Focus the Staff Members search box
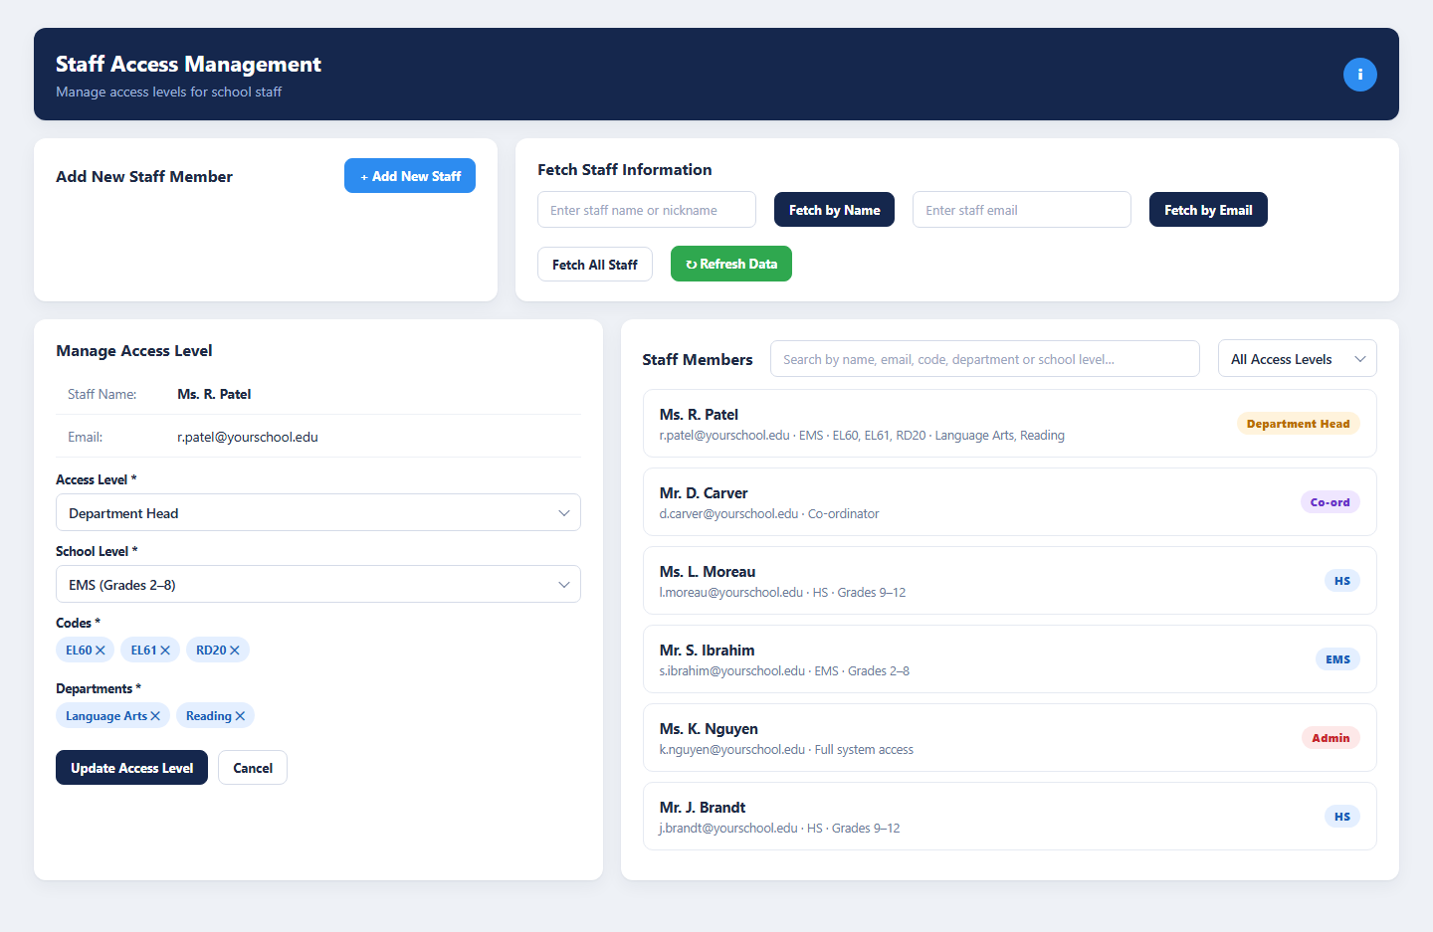Image resolution: width=1433 pixels, height=932 pixels. click(985, 359)
